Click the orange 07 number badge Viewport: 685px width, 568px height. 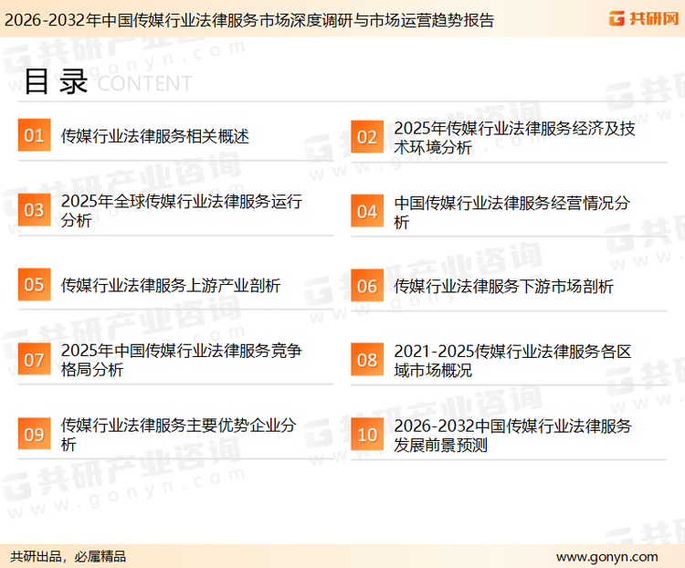34,359
